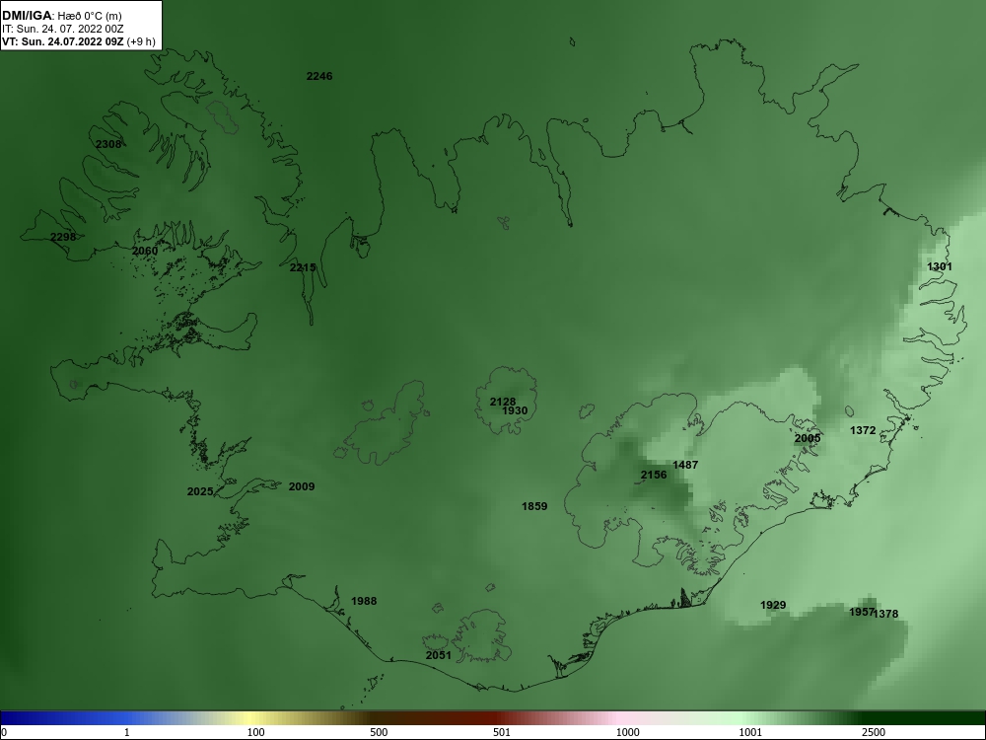Click the 2060 value label
Screen dimensions: 986x740
[145, 251]
